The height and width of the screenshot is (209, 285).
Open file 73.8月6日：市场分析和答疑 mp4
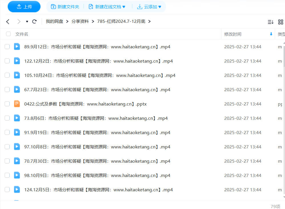pos(96,118)
